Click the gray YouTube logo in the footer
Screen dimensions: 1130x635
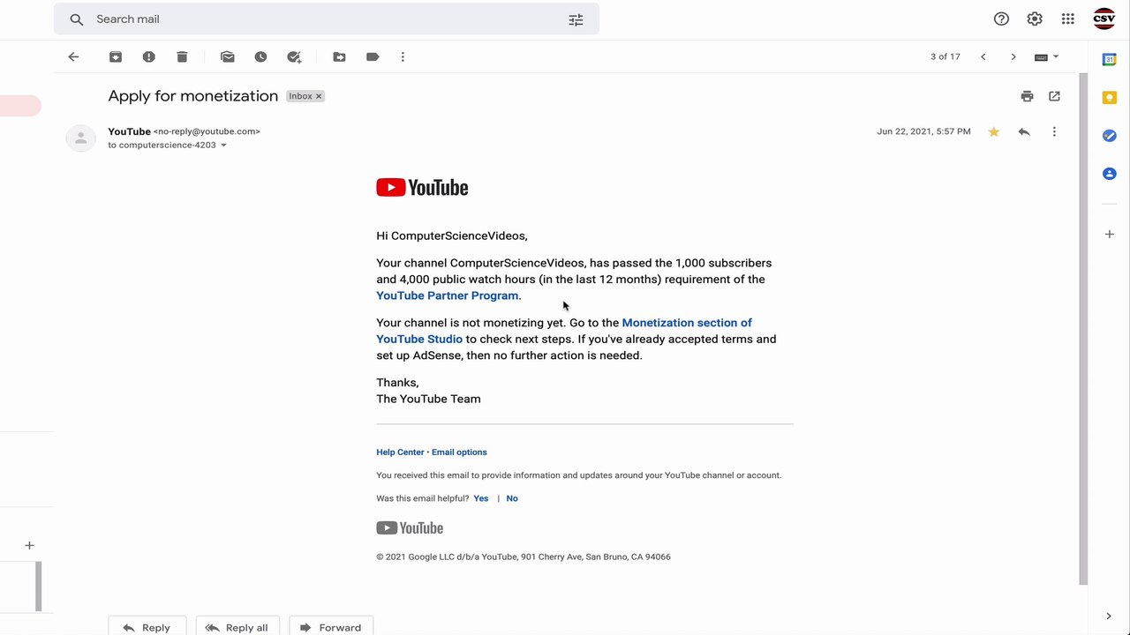pyautogui.click(x=410, y=528)
